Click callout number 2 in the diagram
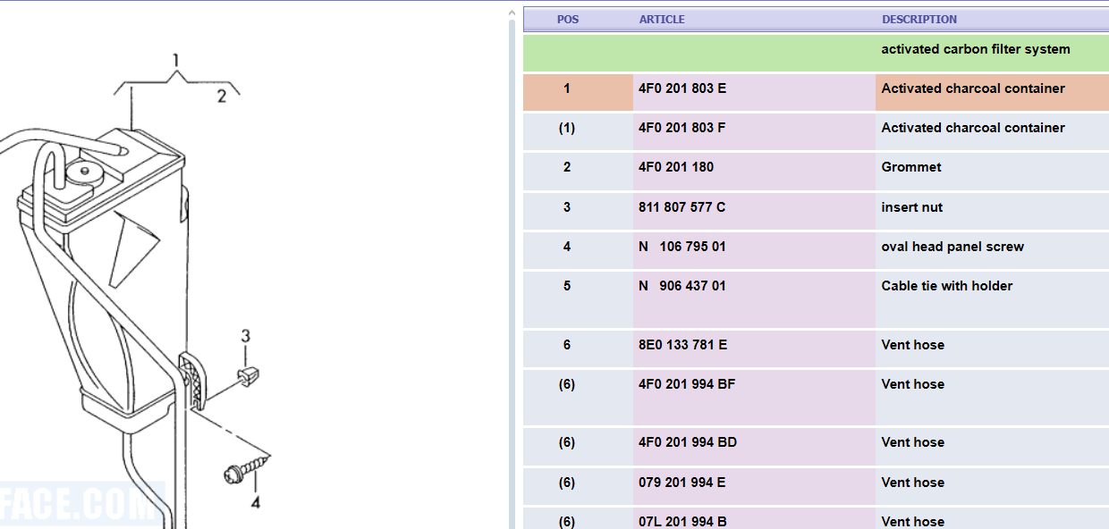Image resolution: width=1109 pixels, height=529 pixels. pyautogui.click(x=222, y=97)
